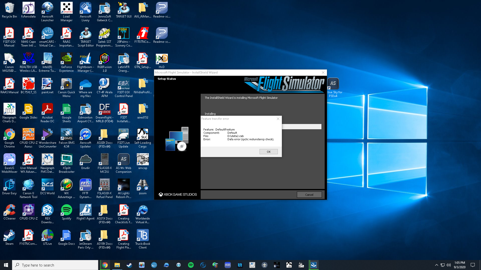Select the amcap desktop icon
The width and height of the screenshot is (481, 270).
tap(143, 162)
